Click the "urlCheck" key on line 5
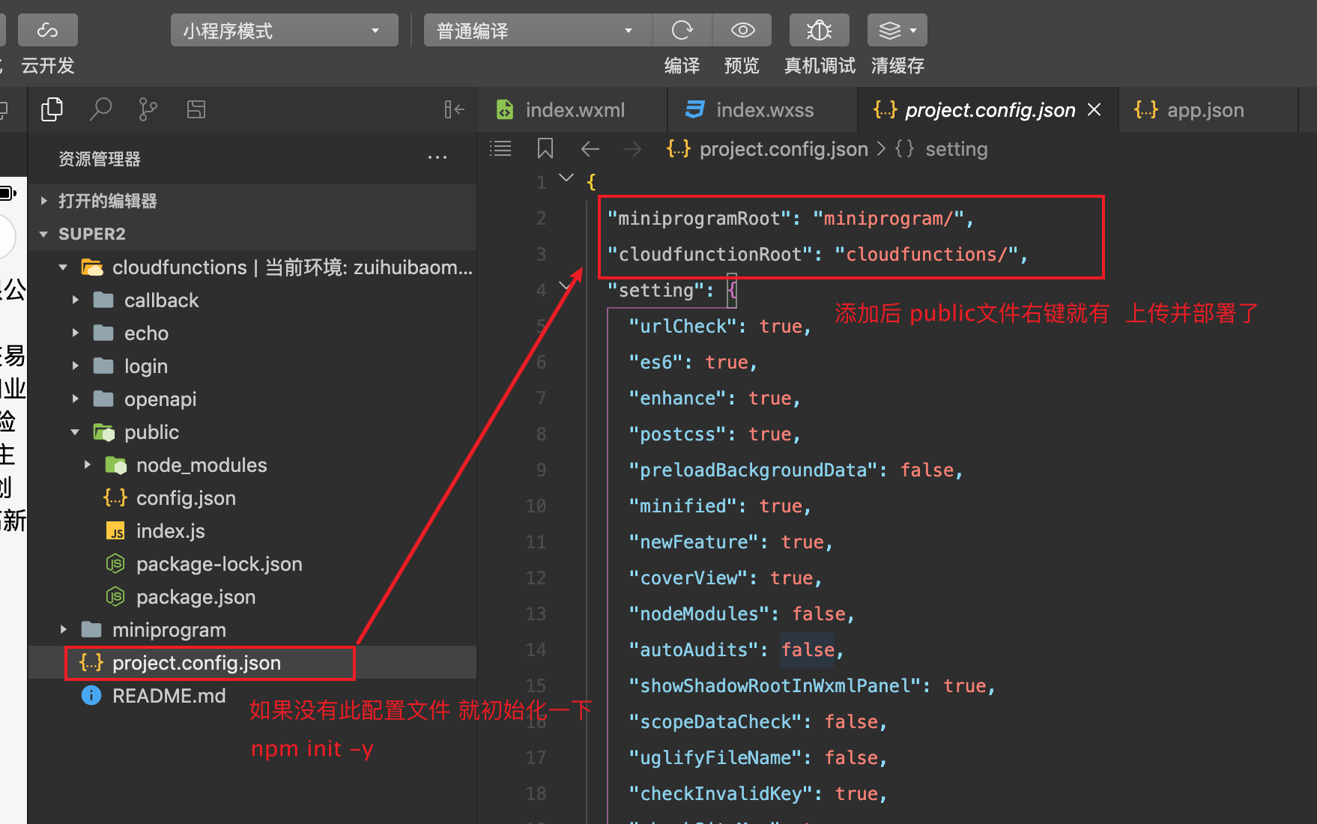The image size is (1317, 824). pyautogui.click(x=683, y=326)
